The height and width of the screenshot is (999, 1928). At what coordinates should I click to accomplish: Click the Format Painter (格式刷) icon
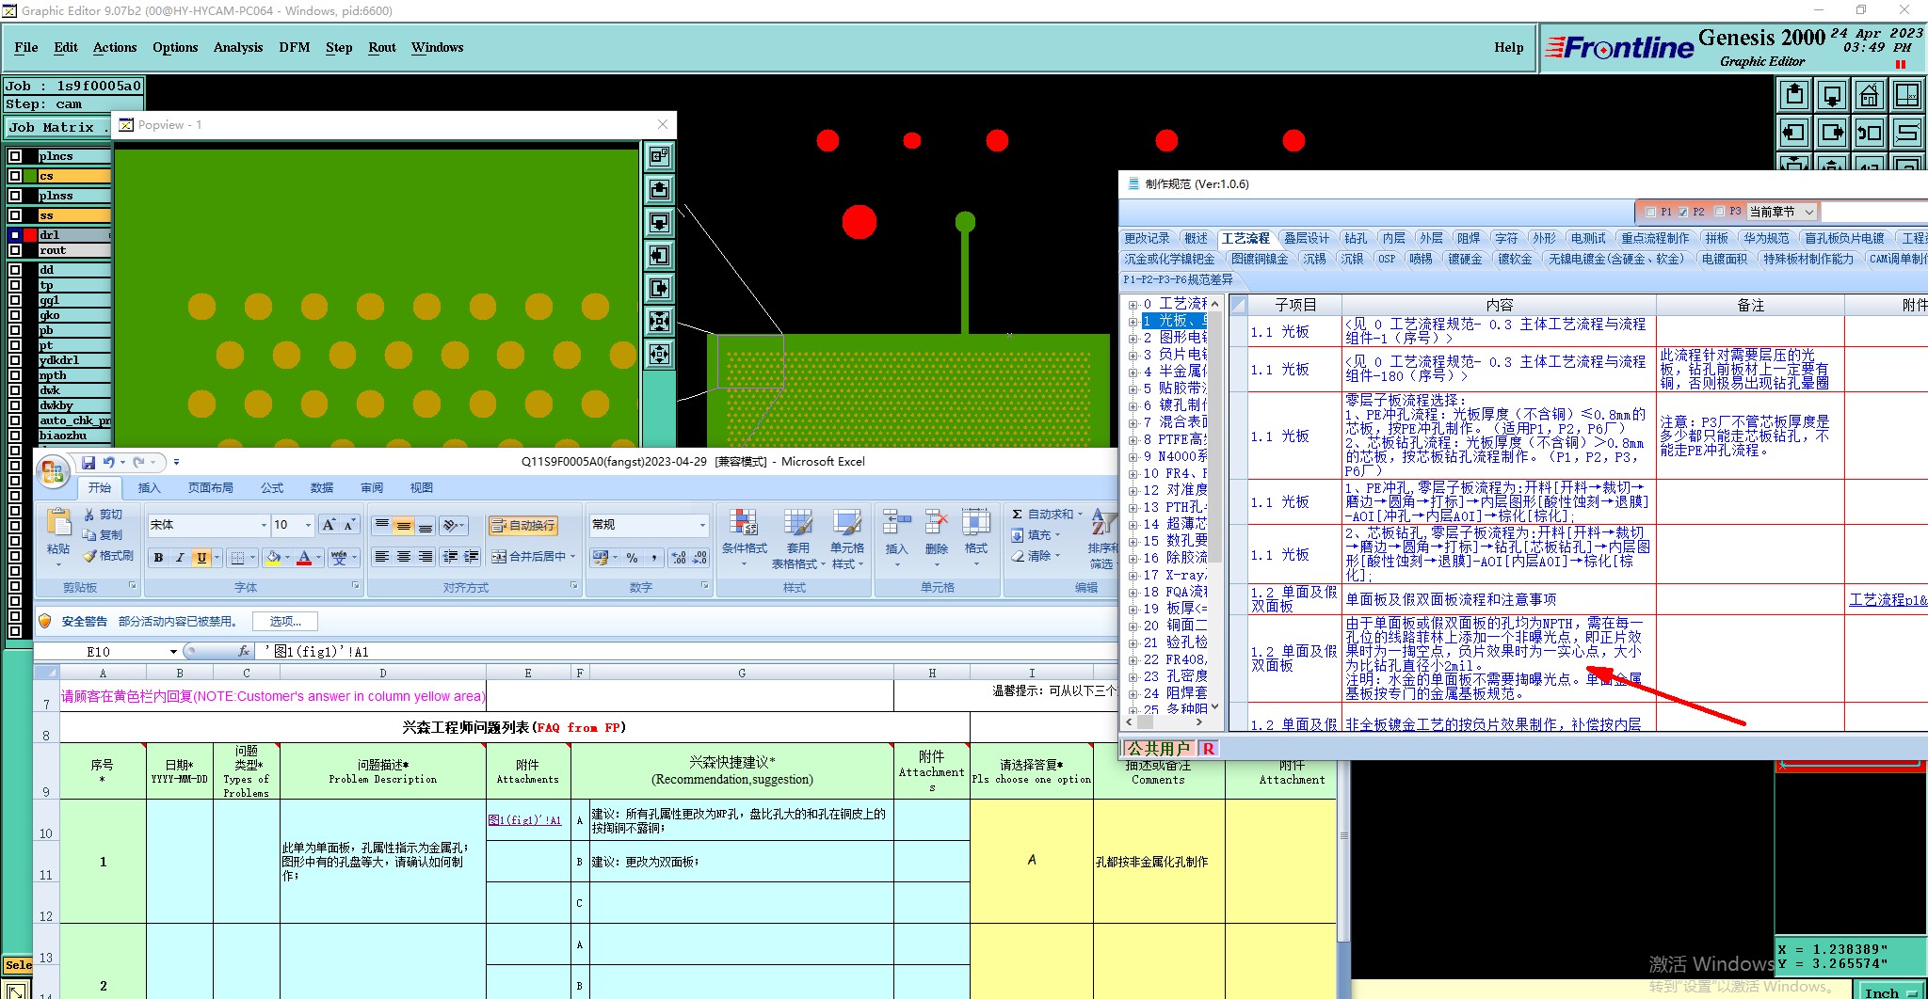tap(90, 556)
